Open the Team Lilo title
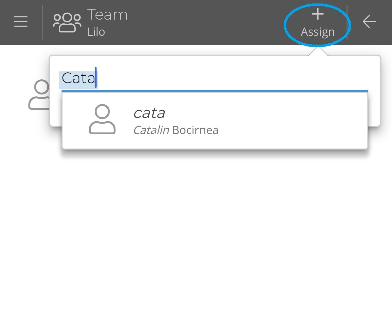 (x=107, y=14)
